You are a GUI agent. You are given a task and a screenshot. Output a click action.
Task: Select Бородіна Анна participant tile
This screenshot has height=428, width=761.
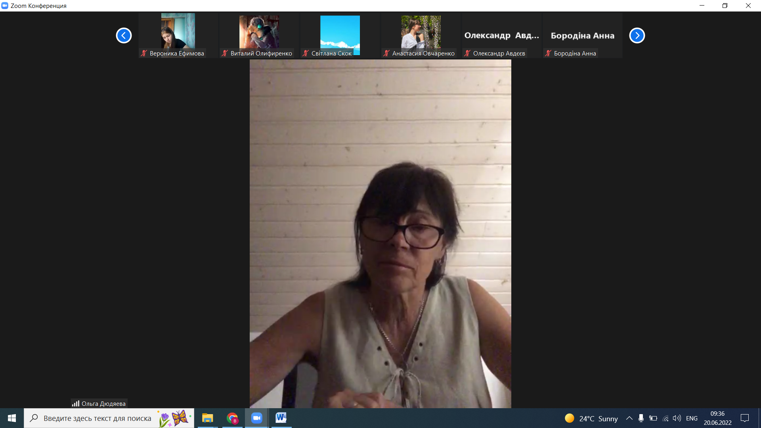(x=582, y=35)
